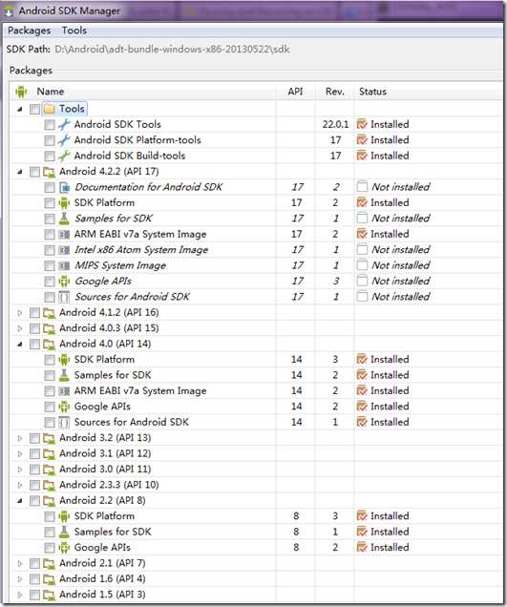Viewport: 507px width, 607px height.
Task: Click the Android SDK Manager title icon
Action: [10, 11]
